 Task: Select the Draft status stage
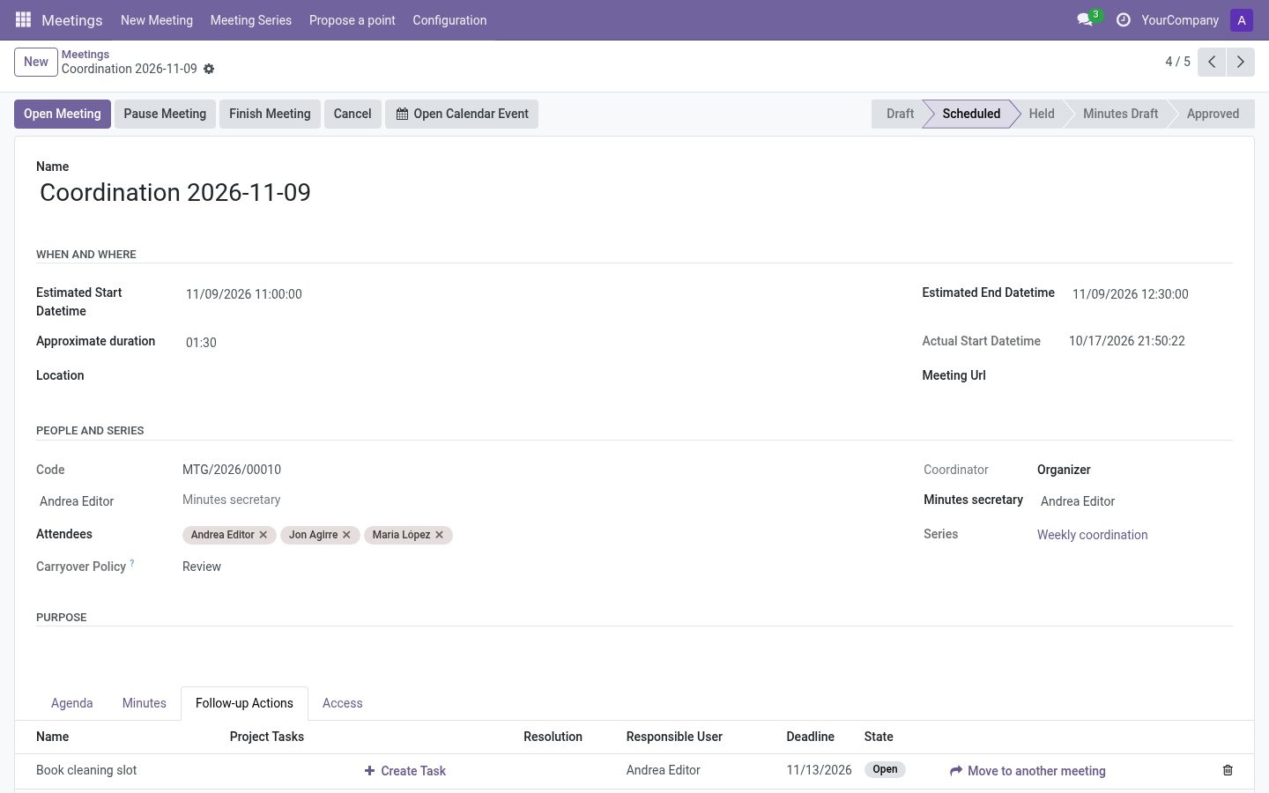(900, 114)
